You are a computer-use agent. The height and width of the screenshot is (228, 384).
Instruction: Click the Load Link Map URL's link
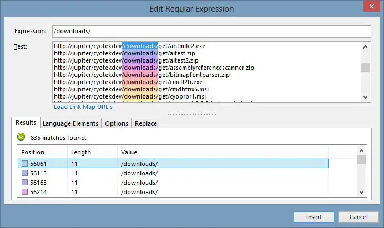pos(83,107)
